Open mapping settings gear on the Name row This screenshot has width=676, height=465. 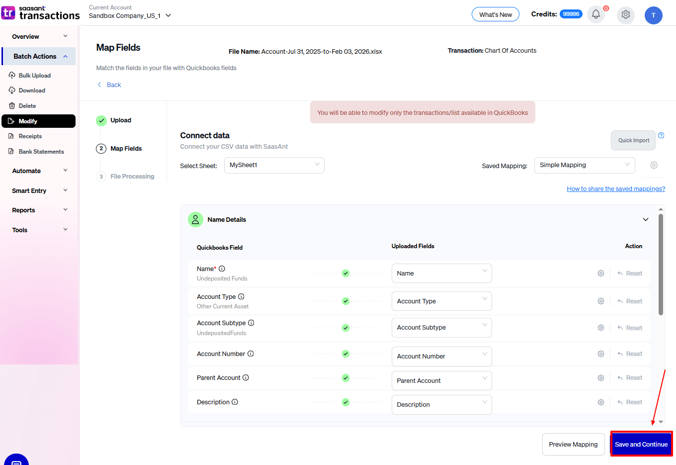(x=600, y=273)
